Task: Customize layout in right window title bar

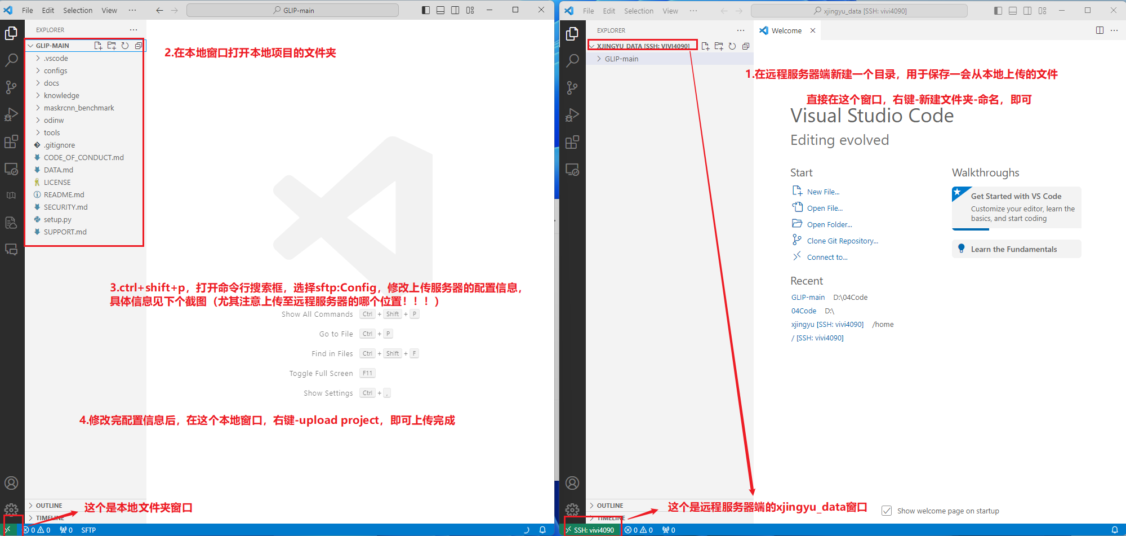Action: 1043,11
